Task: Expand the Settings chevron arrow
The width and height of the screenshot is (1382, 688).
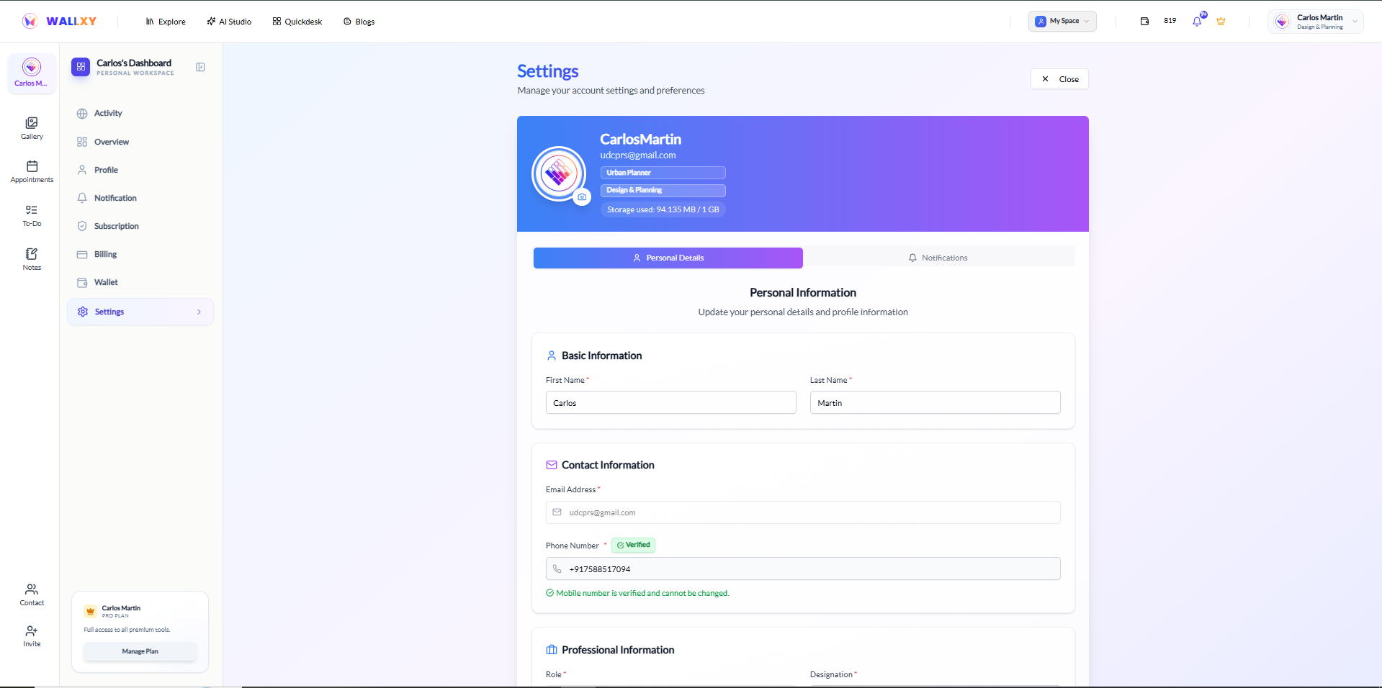Action: tap(199, 312)
